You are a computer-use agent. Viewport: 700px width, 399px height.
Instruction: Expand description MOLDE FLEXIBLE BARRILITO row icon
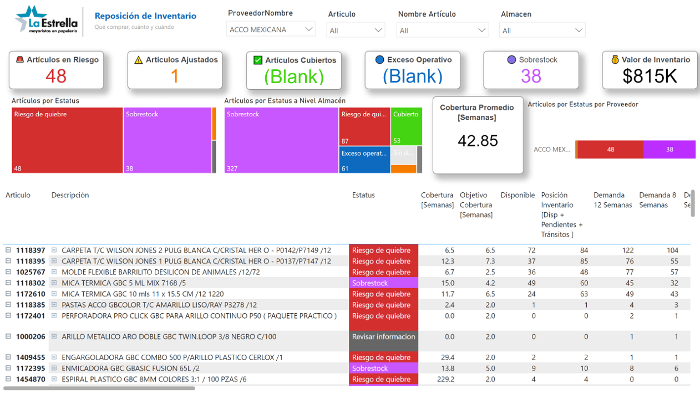(x=54, y=272)
